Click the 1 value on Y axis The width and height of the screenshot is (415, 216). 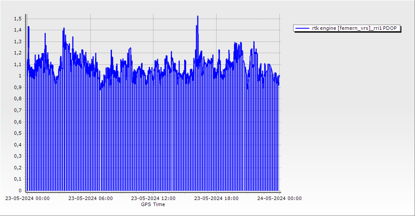click(19, 76)
